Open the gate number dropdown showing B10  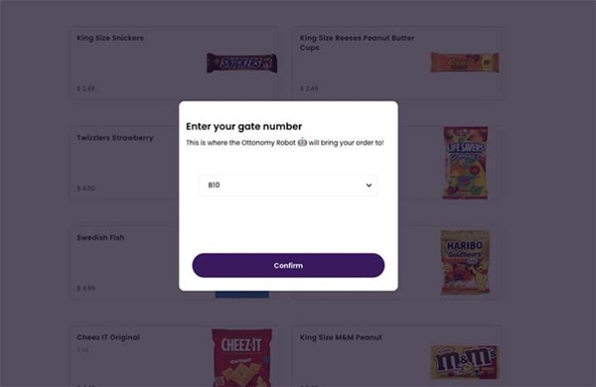(x=288, y=185)
